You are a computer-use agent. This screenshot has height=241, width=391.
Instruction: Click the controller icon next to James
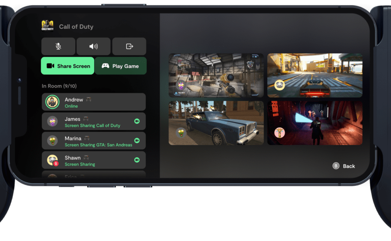point(86,119)
